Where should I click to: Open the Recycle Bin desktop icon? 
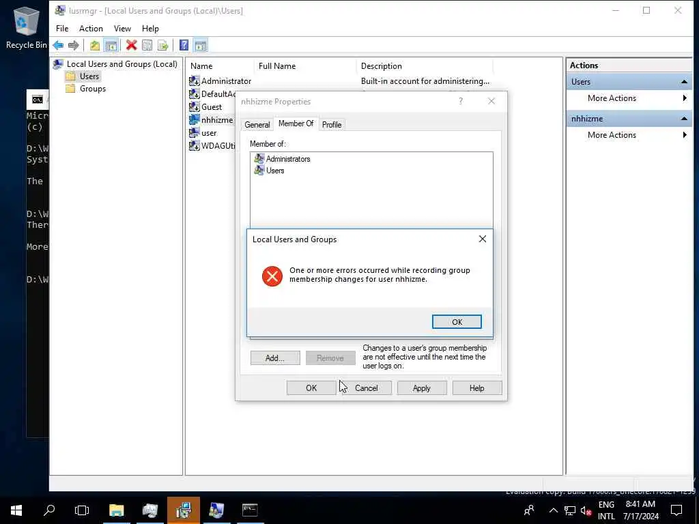26,27
